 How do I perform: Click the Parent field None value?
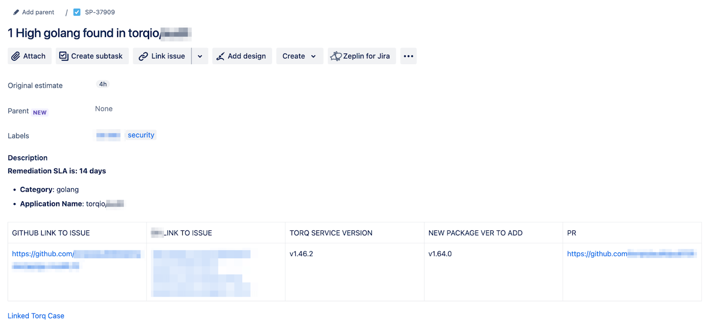pos(104,109)
